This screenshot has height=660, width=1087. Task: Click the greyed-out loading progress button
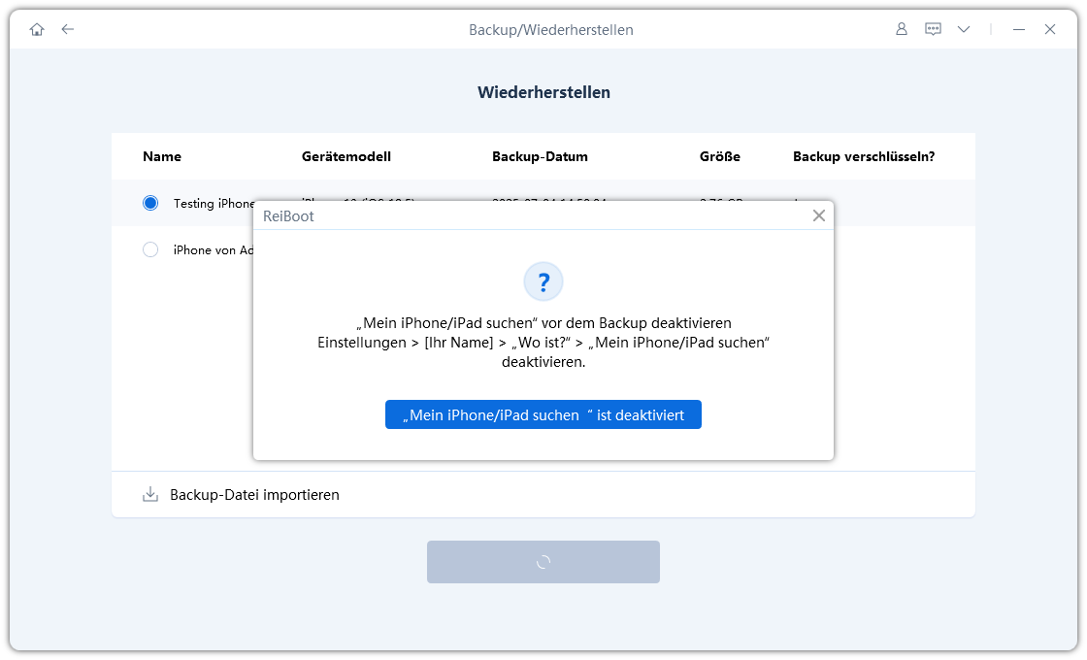pos(543,561)
